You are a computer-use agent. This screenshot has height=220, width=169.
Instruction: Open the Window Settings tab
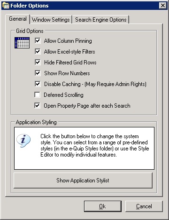click(x=51, y=20)
